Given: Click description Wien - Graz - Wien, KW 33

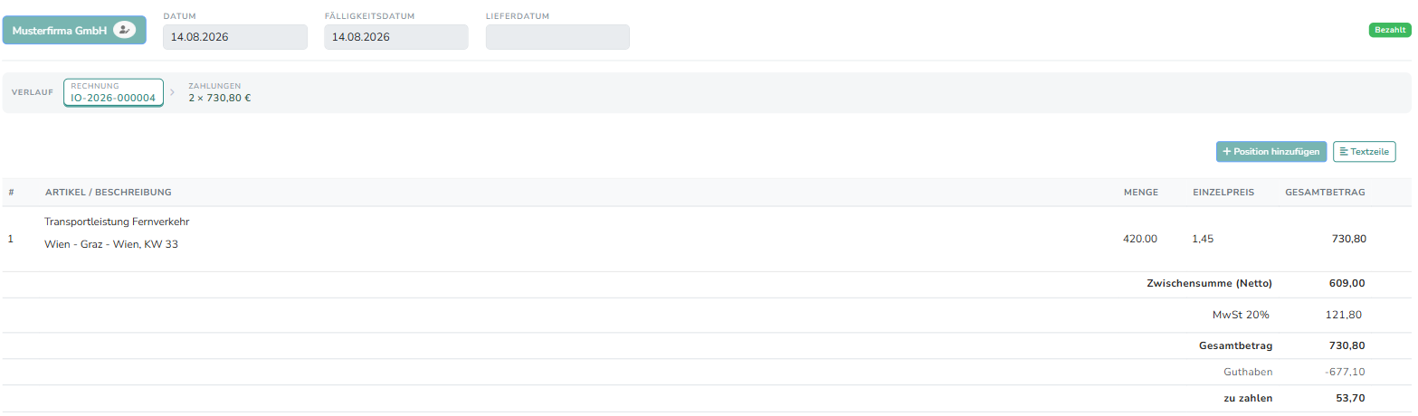Looking at the screenshot, I should 111,244.
